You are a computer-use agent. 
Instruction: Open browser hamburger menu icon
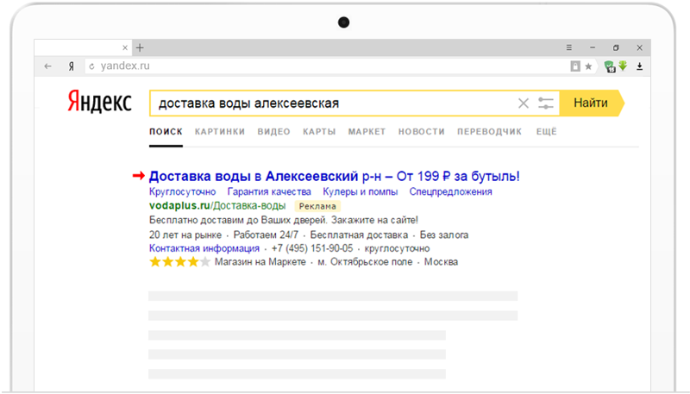click(x=569, y=47)
